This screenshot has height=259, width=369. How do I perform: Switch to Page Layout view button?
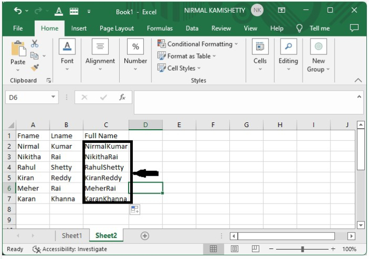[234, 249]
